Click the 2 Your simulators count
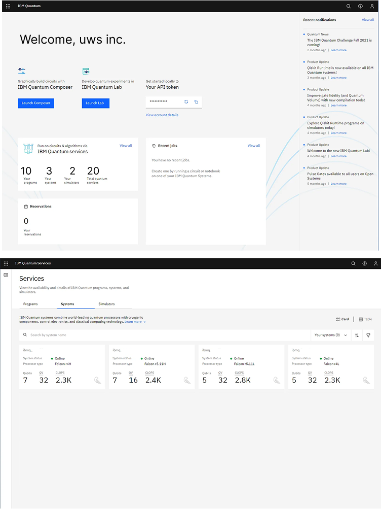The image size is (381, 509). tap(72, 171)
